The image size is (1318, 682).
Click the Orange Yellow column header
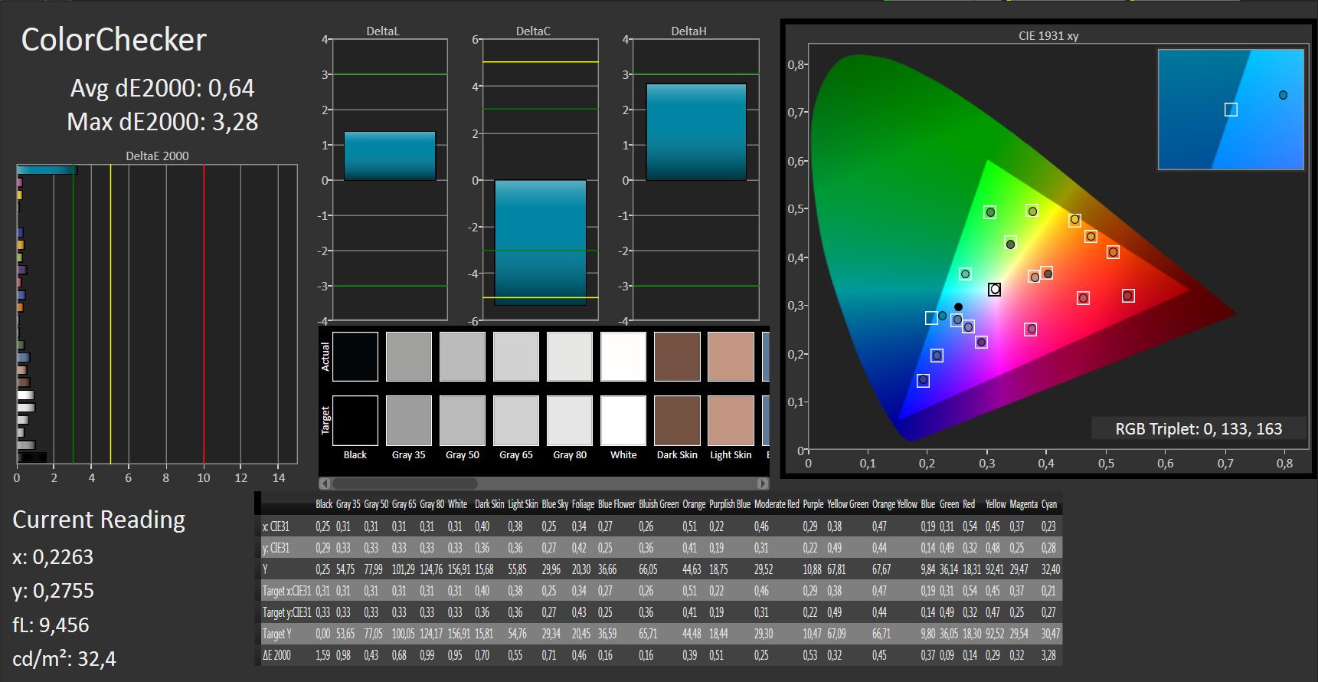[894, 504]
